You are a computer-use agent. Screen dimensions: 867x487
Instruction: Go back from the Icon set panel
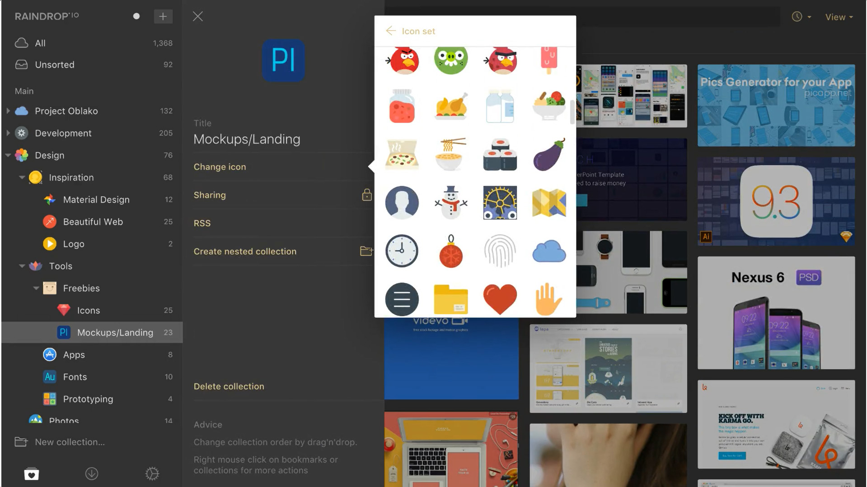(x=391, y=31)
